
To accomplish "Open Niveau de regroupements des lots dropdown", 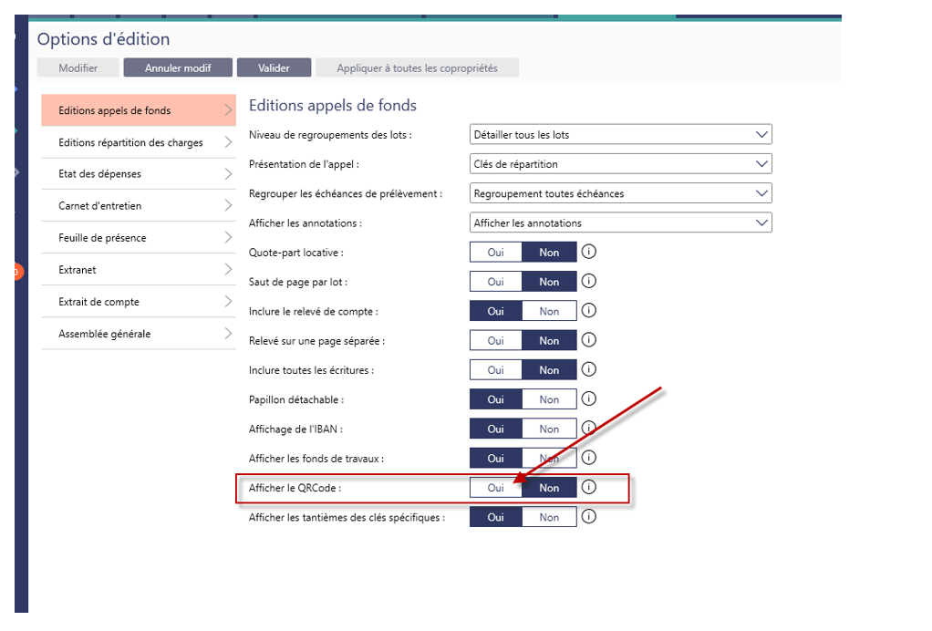I will pyautogui.click(x=620, y=135).
